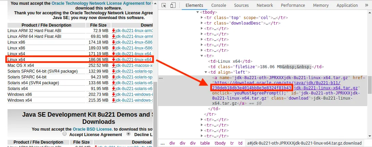Open Oracle Technology Network License Agreement link
This screenshot has width=372, height=147.
[102, 3]
